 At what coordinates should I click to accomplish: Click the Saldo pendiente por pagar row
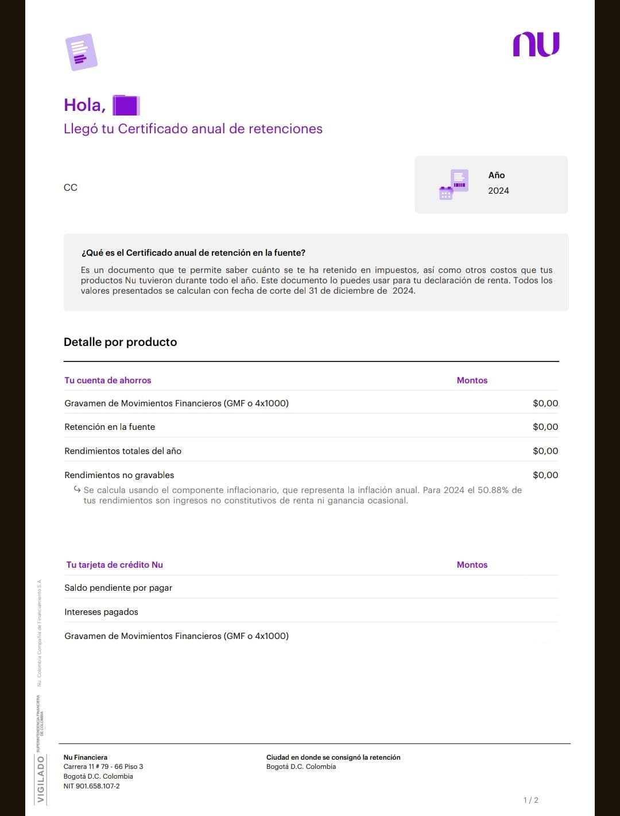click(x=311, y=588)
